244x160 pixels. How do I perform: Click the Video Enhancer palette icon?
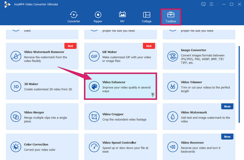94,86
